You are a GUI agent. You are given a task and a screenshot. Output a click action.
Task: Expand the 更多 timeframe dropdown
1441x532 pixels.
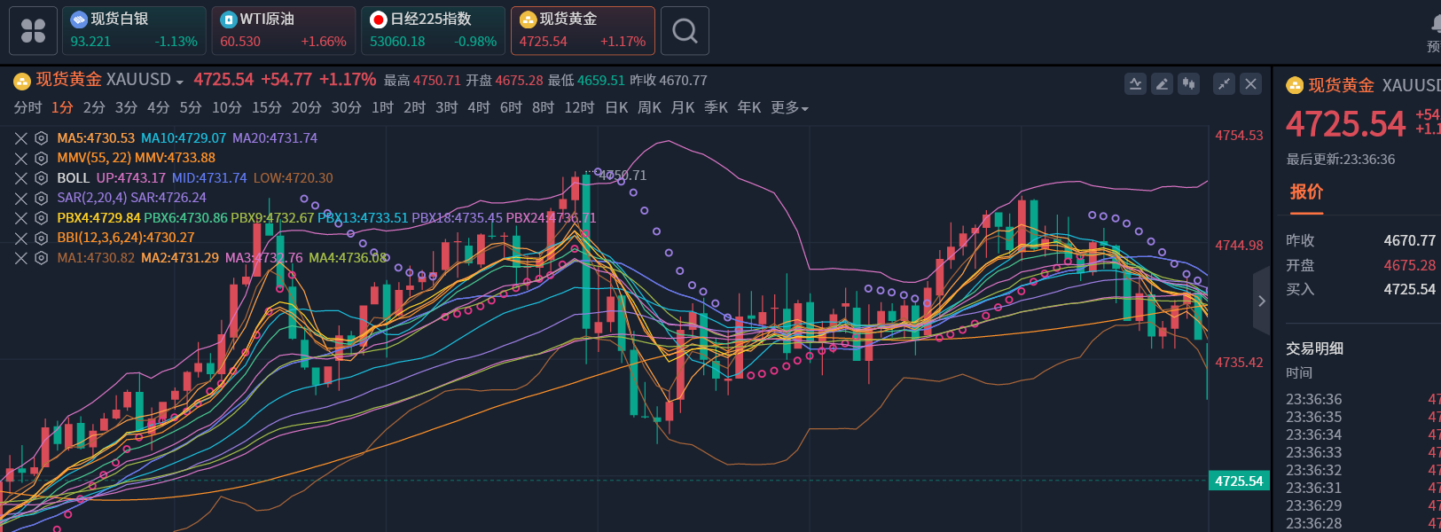789,107
